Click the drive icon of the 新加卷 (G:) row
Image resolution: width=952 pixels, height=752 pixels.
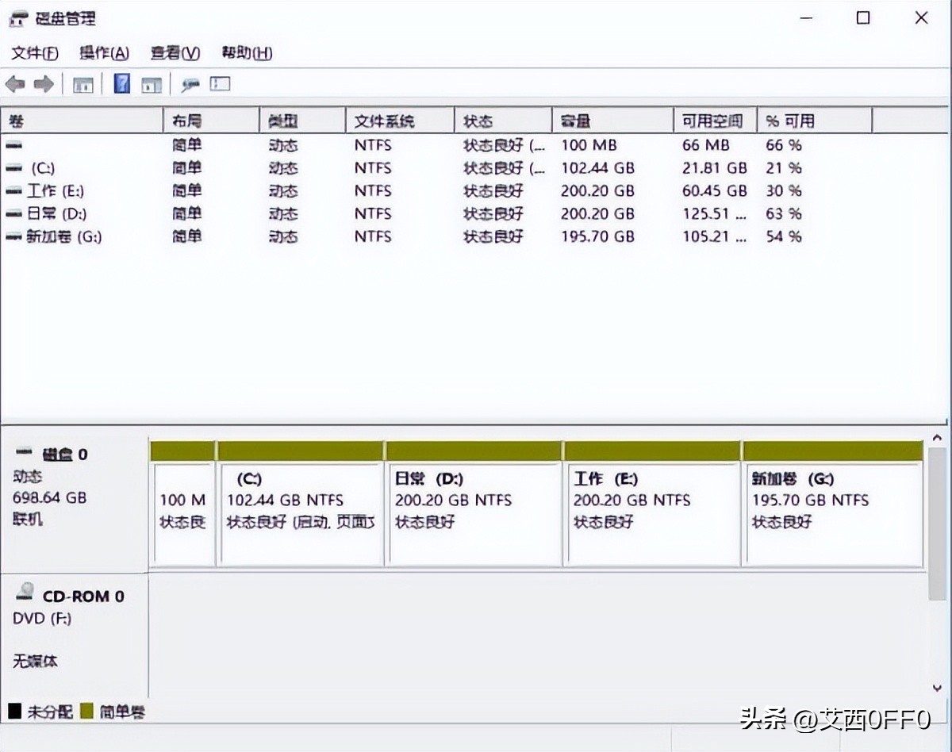click(x=13, y=236)
